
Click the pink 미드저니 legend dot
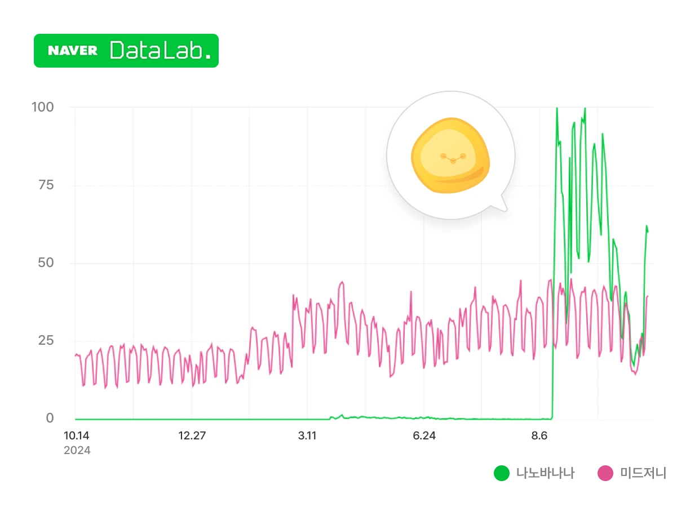(x=605, y=474)
